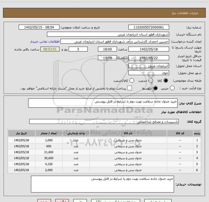Click quantity 30,600 in row 4

[49, 158]
